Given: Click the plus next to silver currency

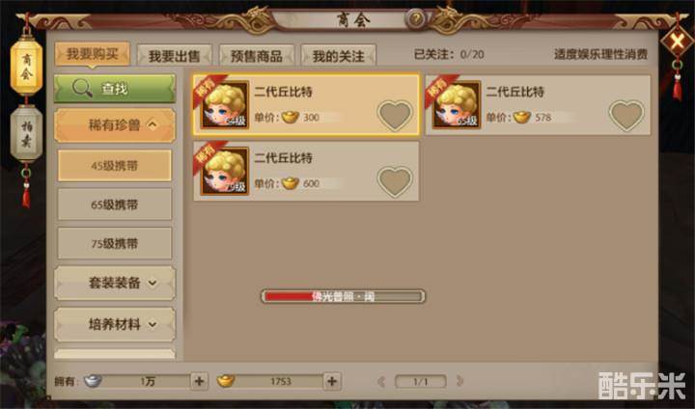Looking at the screenshot, I should (x=199, y=381).
